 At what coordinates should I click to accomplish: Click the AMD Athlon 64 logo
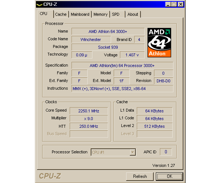click(x=159, y=42)
